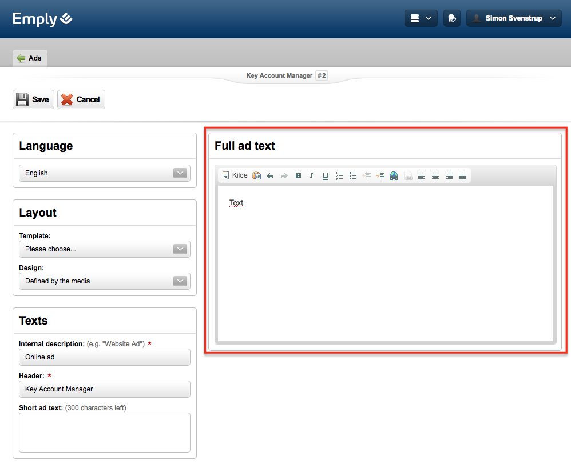Click the insert link globe icon
Viewport: 571px width, 464px height.
pyautogui.click(x=394, y=175)
